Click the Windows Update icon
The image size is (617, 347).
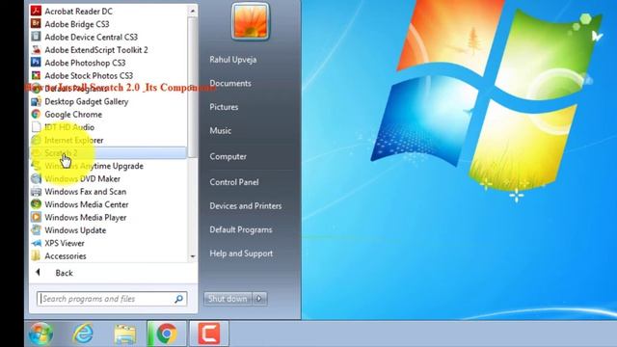(x=36, y=230)
